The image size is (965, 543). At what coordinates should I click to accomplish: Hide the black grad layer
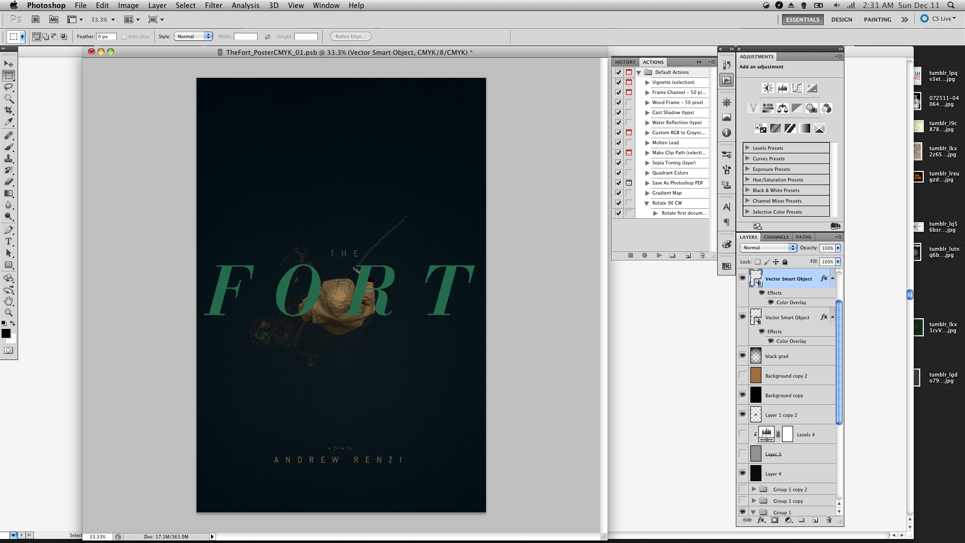click(742, 355)
